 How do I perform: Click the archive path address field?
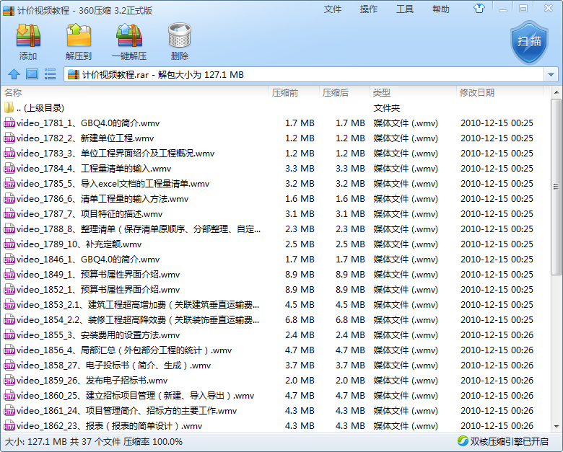[304, 75]
